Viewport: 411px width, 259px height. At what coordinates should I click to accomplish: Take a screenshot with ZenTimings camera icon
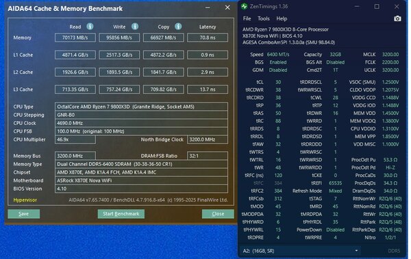point(397,18)
